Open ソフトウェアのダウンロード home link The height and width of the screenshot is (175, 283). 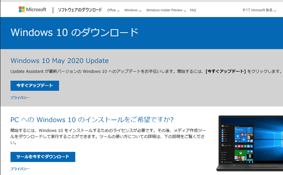[80, 10]
